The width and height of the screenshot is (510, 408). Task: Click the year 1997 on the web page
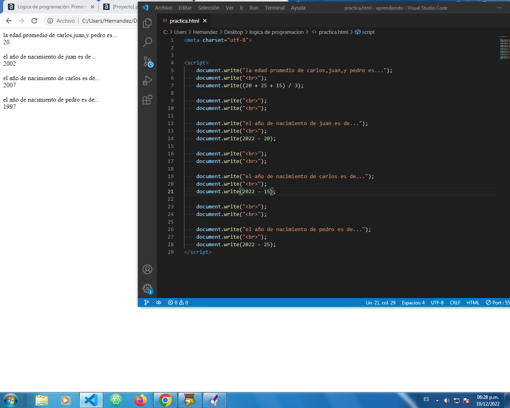(x=10, y=106)
